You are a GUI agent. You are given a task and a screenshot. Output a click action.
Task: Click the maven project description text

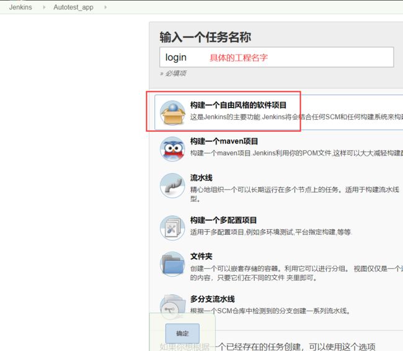[296, 153]
